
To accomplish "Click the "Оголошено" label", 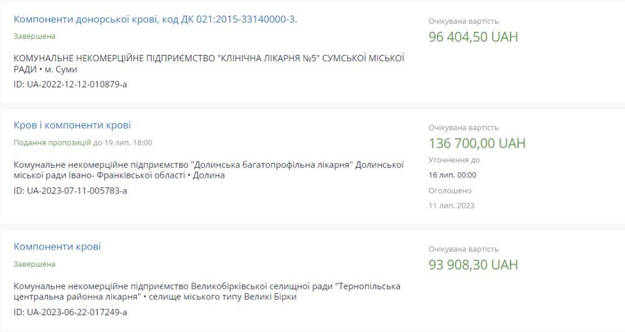I will pyautogui.click(x=450, y=190).
